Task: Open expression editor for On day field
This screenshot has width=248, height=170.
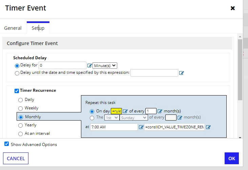Action: pos(125,111)
